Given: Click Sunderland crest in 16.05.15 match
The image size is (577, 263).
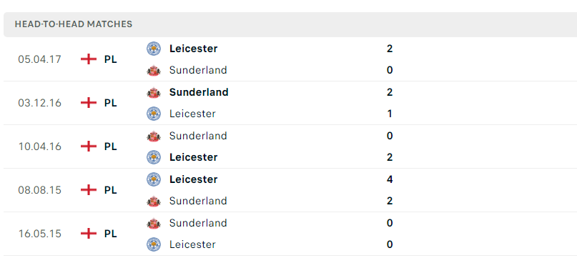Looking at the screenshot, I should [x=154, y=223].
